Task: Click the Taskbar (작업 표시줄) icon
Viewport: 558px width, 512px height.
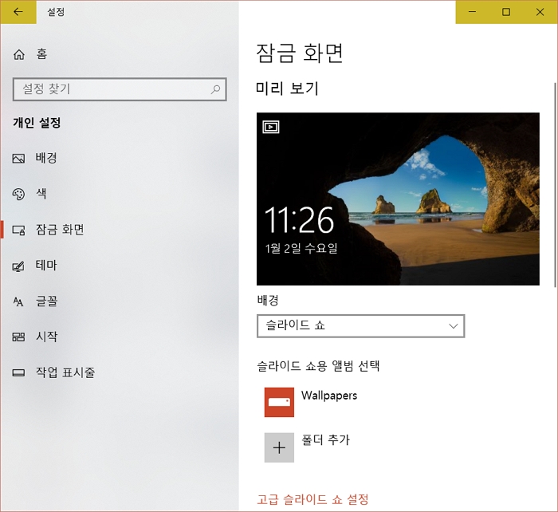Action: [x=19, y=372]
